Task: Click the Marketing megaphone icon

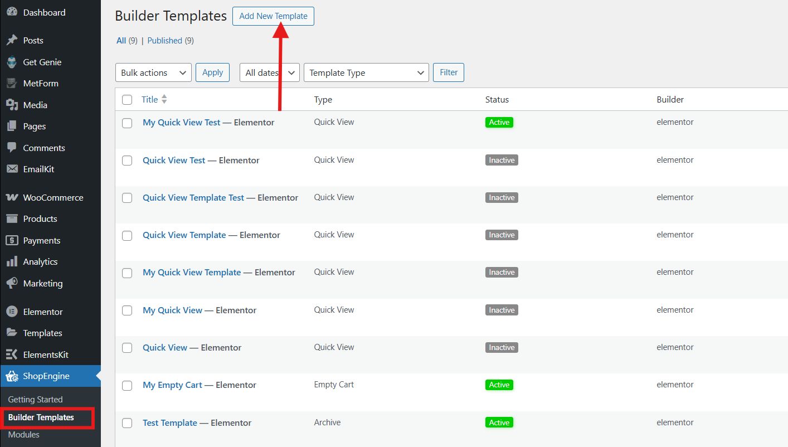Action: click(x=12, y=284)
